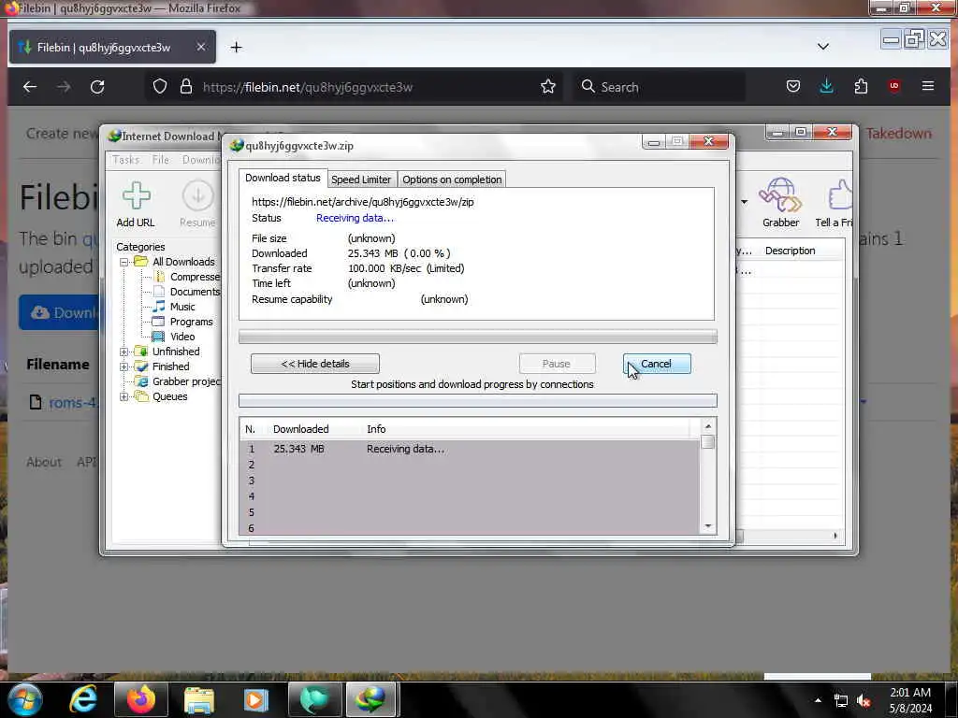
Task: Click the Hide details button
Action: 315,364
